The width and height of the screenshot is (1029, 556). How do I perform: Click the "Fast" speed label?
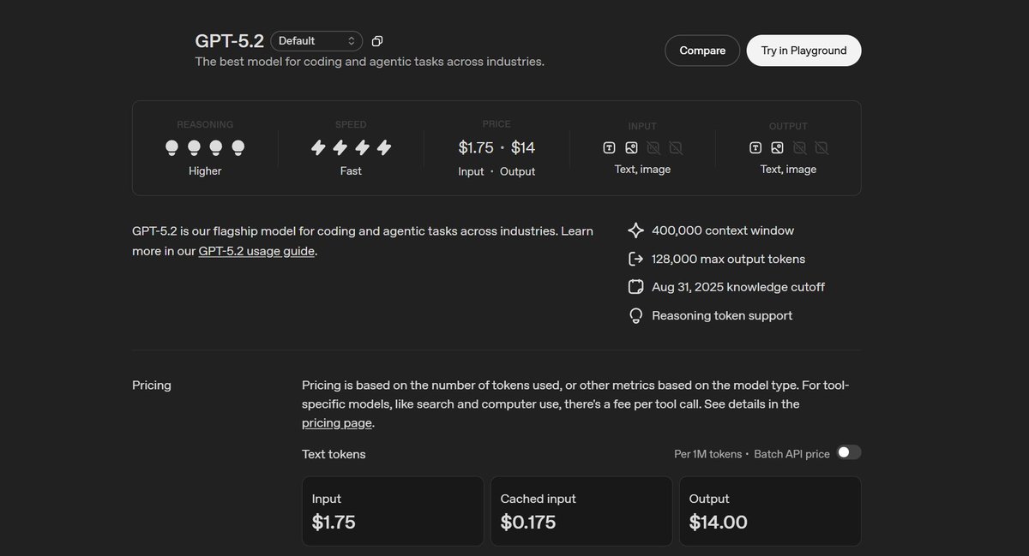coord(351,170)
